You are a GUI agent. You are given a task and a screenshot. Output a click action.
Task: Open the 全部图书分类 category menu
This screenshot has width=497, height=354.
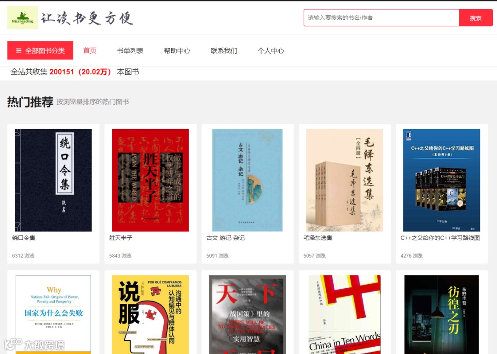(x=40, y=51)
